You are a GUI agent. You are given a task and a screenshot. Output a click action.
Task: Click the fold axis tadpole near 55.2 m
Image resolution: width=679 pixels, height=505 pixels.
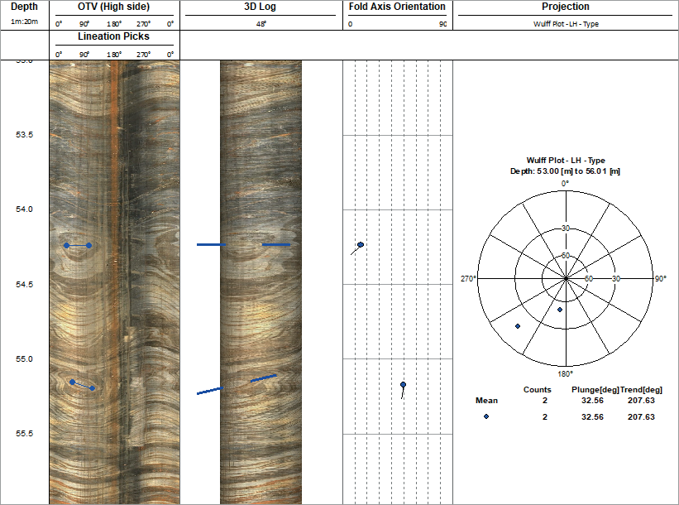[x=403, y=385]
